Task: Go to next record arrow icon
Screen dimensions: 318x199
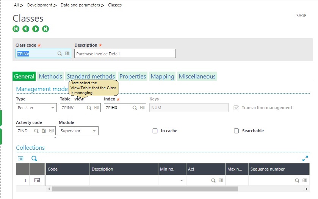Action: 36,29
